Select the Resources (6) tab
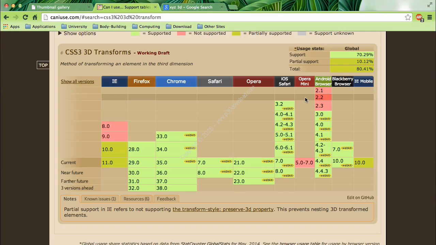 pos(136,199)
